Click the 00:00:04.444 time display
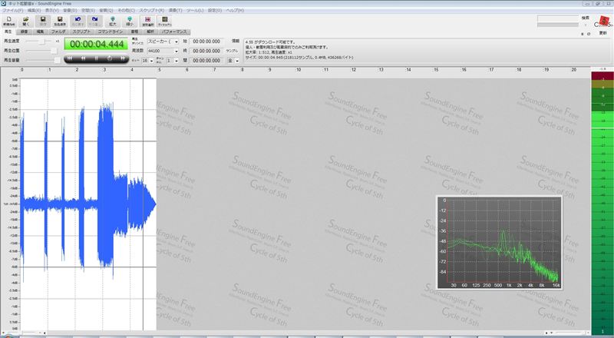Image resolution: width=614 pixels, height=338 pixels. 97,45
